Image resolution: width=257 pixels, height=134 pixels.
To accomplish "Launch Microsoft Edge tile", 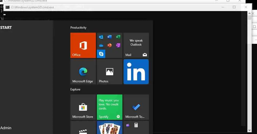I will pos(83,72).
